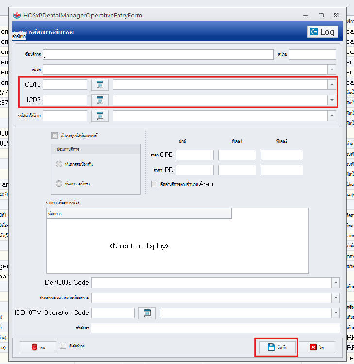Select the ทันตกรรมรักษา radio button
This screenshot has height=364, width=354.
59,184
